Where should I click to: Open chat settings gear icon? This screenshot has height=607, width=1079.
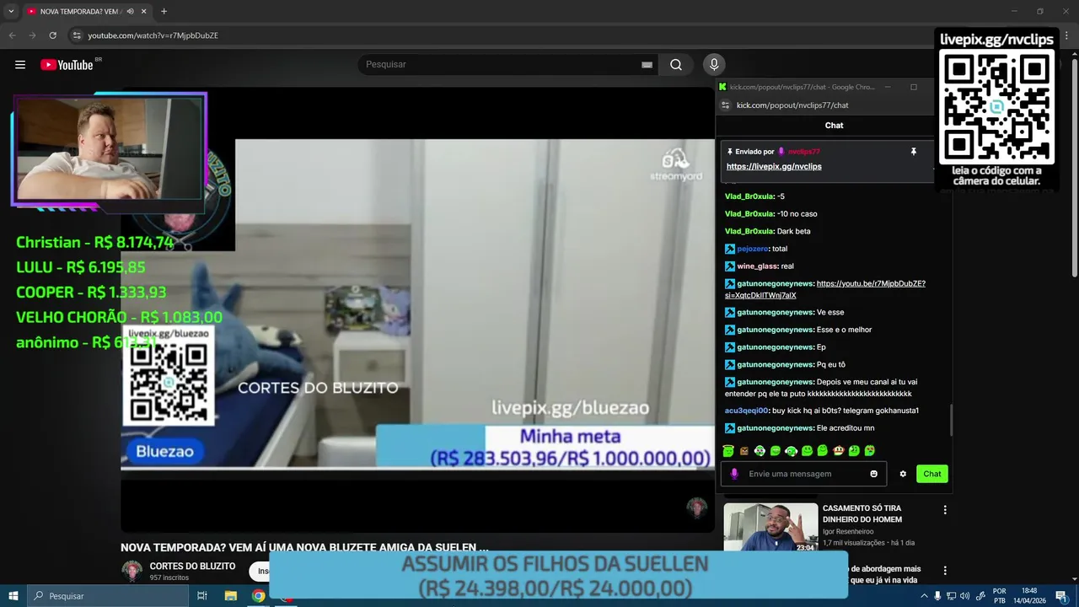tap(903, 474)
